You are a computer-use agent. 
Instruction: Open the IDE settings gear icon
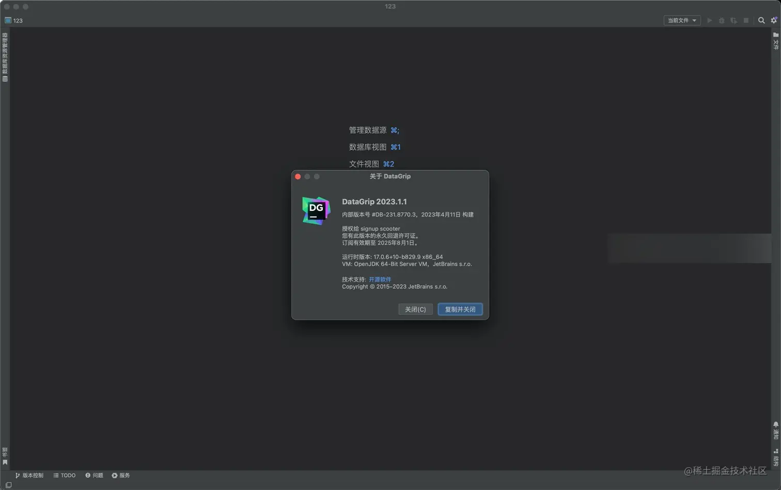click(774, 21)
